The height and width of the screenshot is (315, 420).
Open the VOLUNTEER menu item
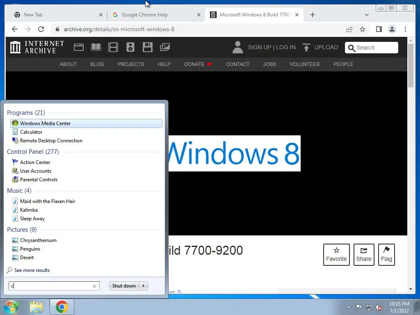point(305,64)
